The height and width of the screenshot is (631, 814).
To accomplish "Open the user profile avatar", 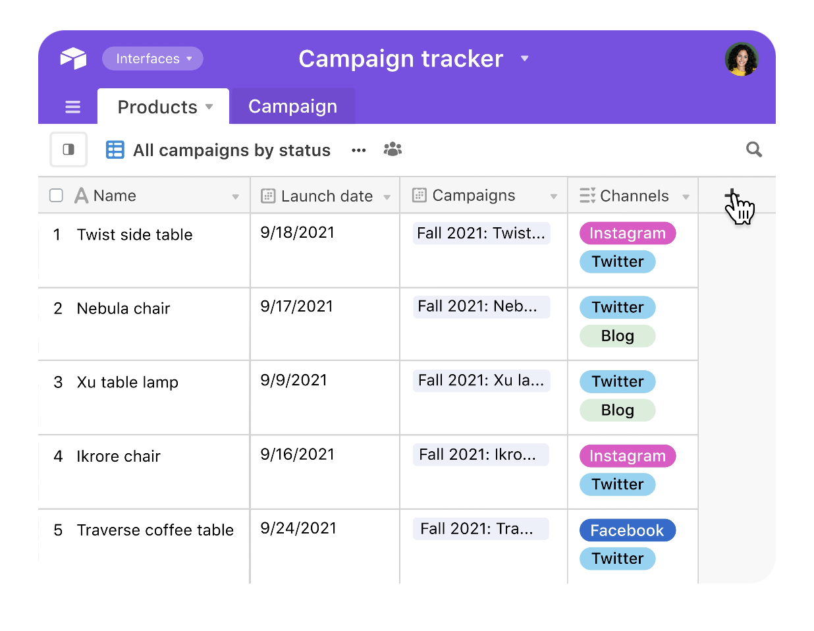I will [x=742, y=59].
